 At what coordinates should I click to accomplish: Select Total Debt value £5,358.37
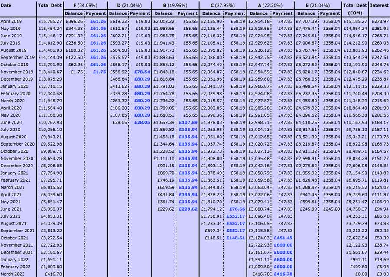click(51, 209)
